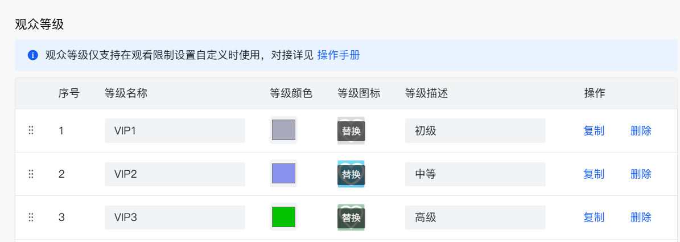Click the VIP2 row drag handle

31,174
